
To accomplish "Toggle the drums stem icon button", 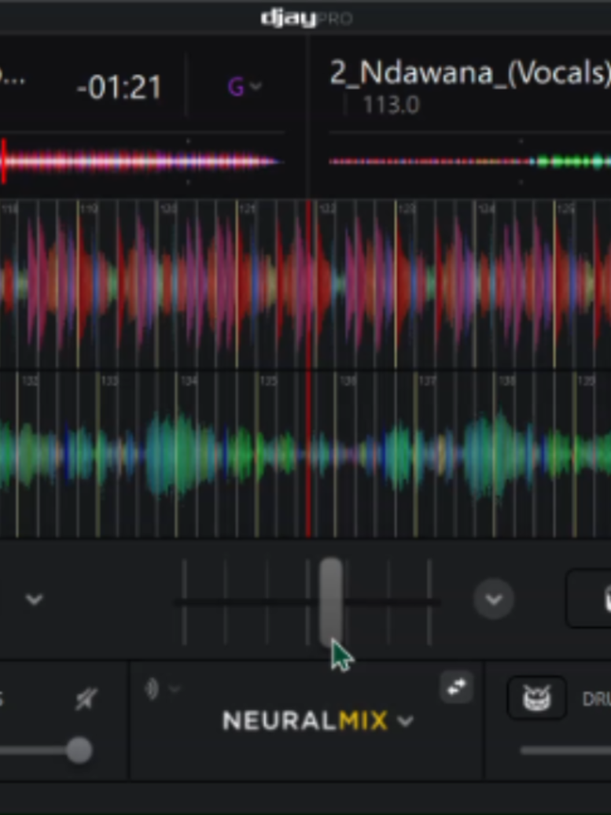I will 536,698.
